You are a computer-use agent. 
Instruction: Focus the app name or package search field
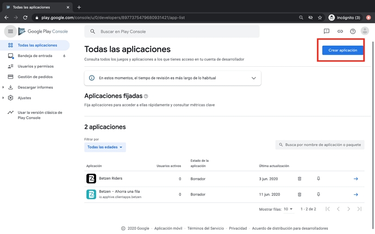coord(320,145)
